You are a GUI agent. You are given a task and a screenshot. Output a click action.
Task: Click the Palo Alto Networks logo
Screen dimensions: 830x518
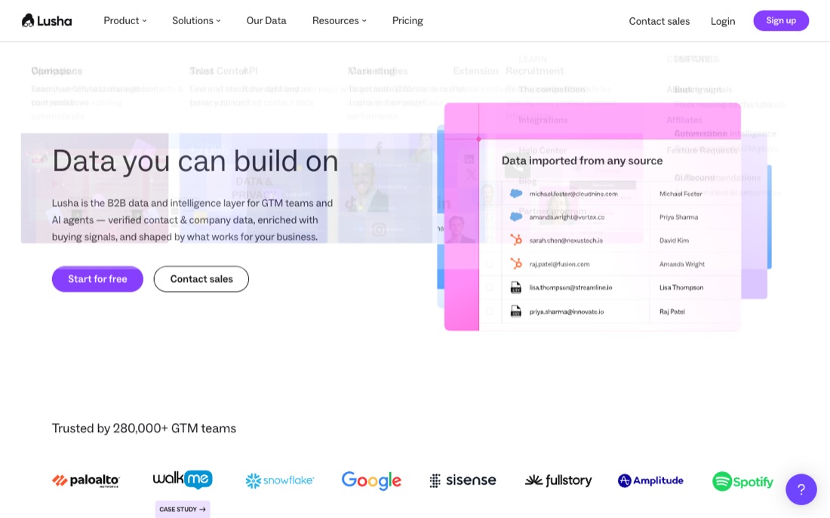(86, 480)
